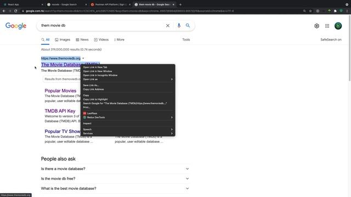Screen dimensions: 351x197
Task: Choose Print from context menu
Action: (x=128, y=107)
